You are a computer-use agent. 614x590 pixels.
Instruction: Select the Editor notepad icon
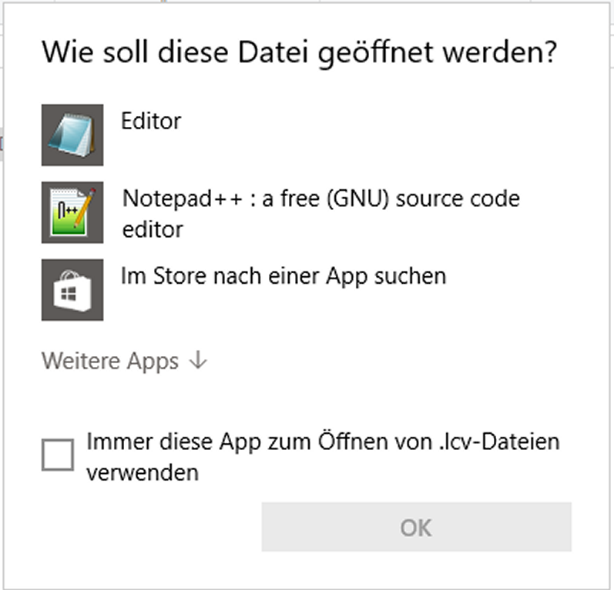(x=72, y=135)
